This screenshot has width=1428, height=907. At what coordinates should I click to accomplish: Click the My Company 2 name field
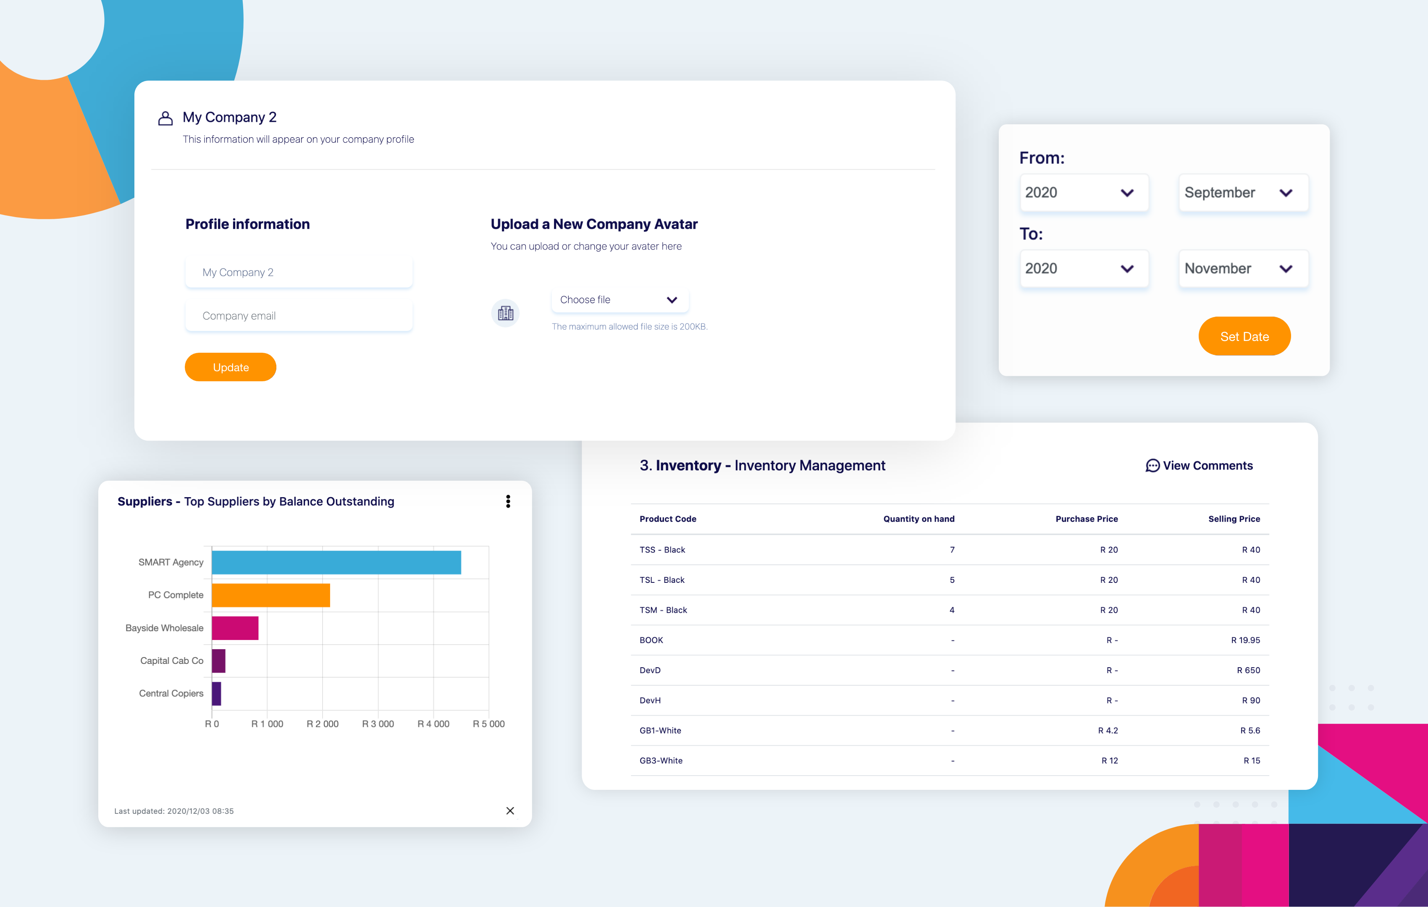click(x=298, y=273)
